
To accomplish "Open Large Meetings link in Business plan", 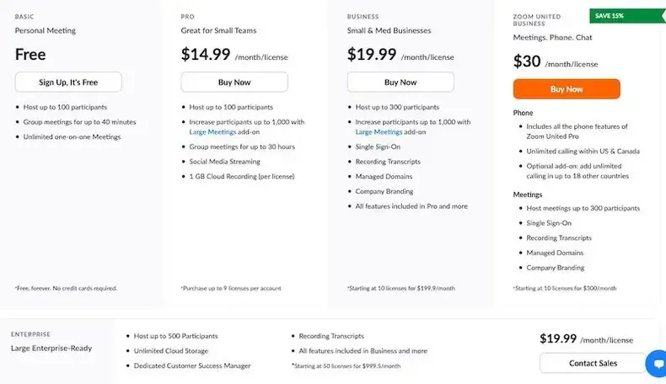I will tap(379, 131).
